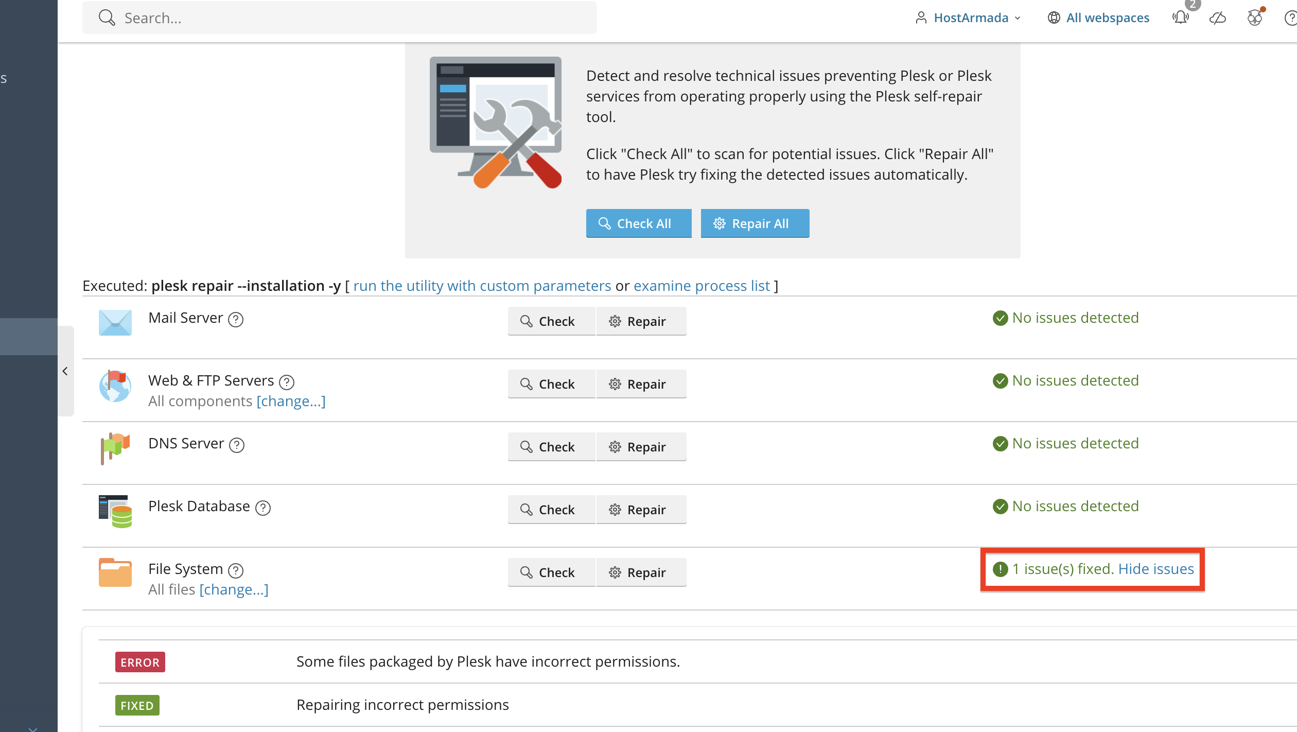Screen dimensions: 1297x732
Task: Open the examine process list link
Action: pyautogui.click(x=702, y=286)
